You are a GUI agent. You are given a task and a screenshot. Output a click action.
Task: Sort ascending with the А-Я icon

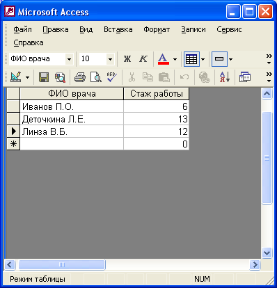point(225,77)
